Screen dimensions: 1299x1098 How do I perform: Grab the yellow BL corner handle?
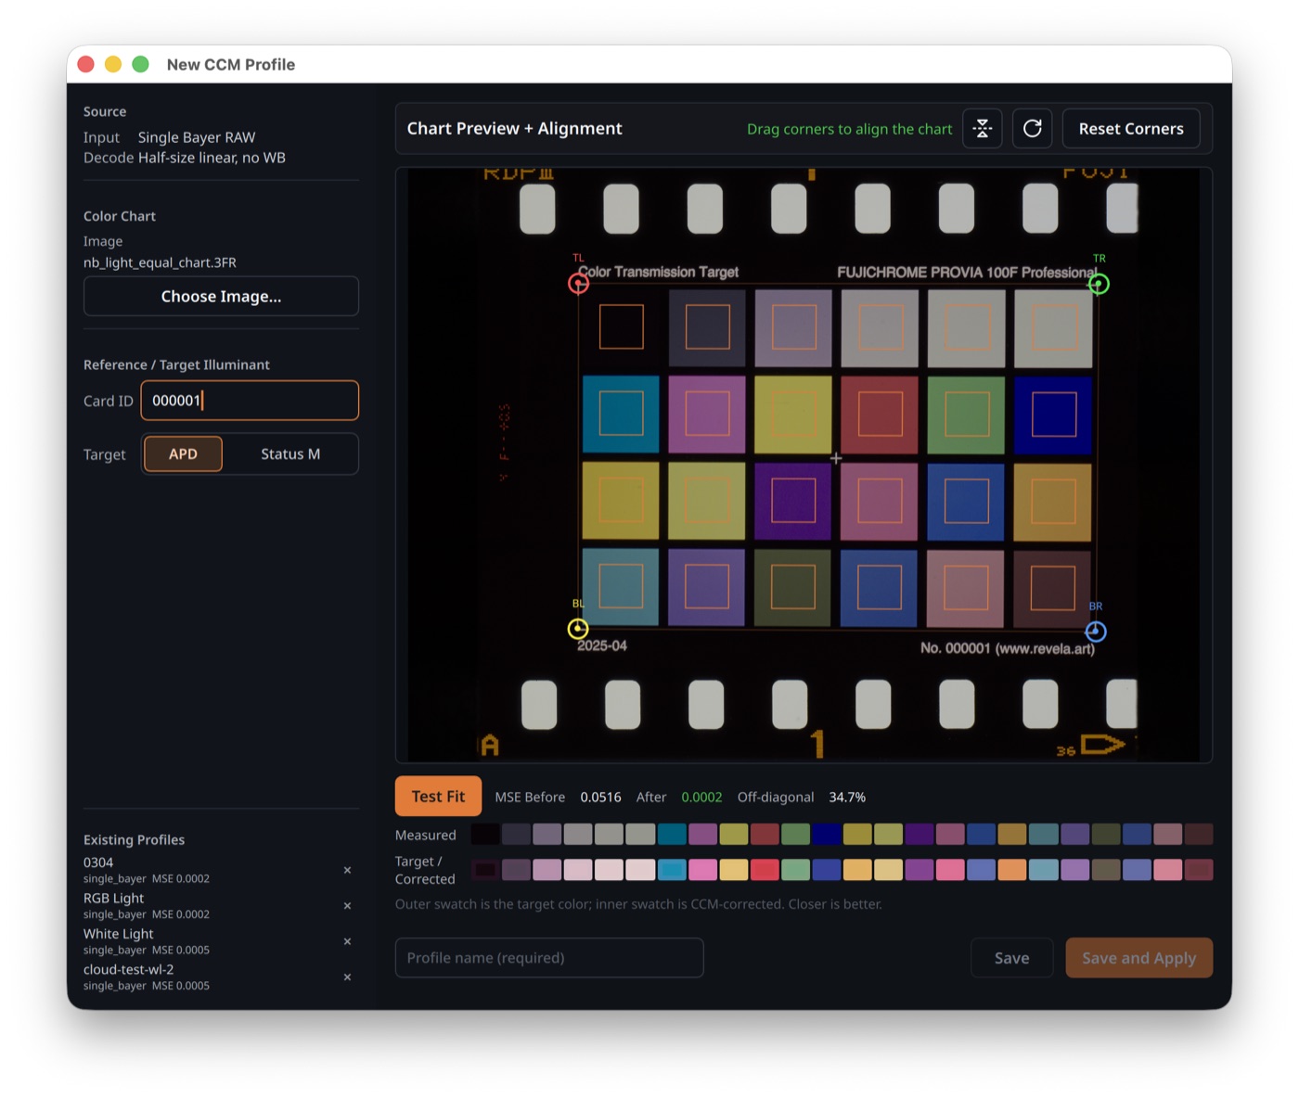pyautogui.click(x=578, y=629)
